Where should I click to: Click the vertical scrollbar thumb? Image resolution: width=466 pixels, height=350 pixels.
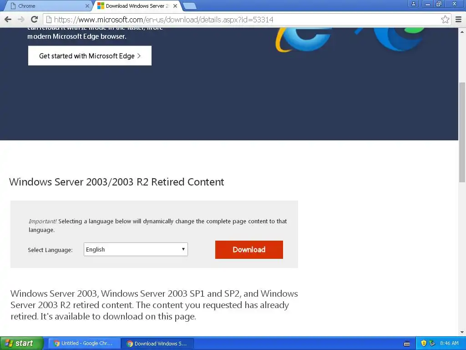point(462,132)
